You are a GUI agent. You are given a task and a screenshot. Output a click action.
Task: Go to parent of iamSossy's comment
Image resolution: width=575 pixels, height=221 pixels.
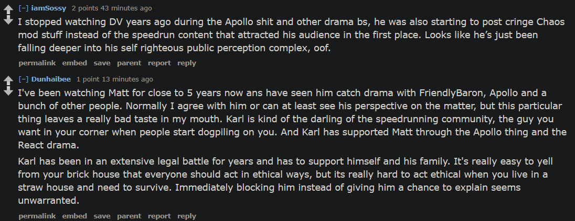pyautogui.click(x=129, y=63)
